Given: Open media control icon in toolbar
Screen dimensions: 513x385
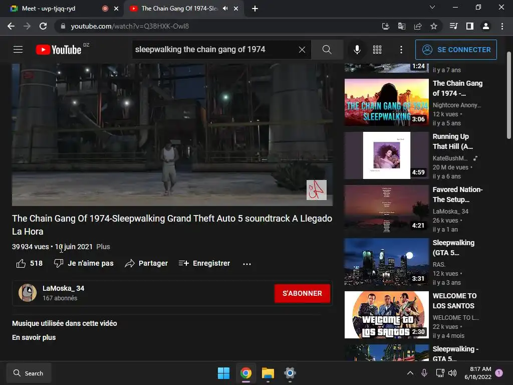Looking at the screenshot, I should [453, 26].
